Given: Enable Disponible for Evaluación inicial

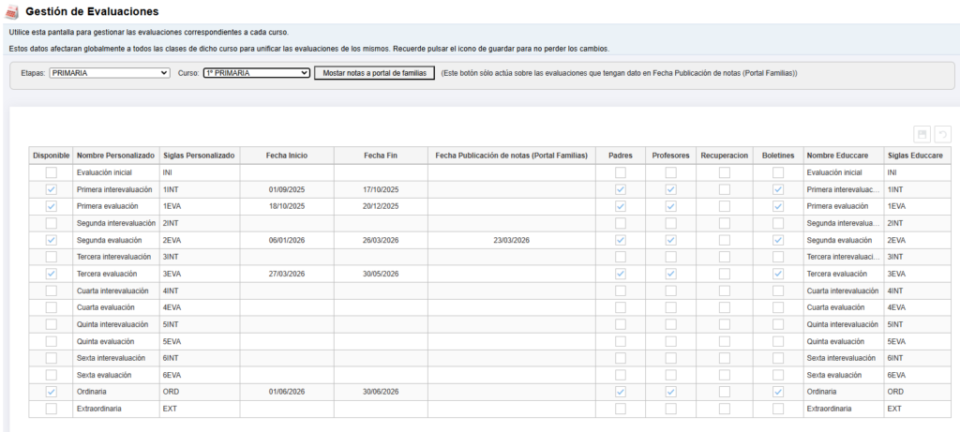Looking at the screenshot, I should click(x=51, y=172).
